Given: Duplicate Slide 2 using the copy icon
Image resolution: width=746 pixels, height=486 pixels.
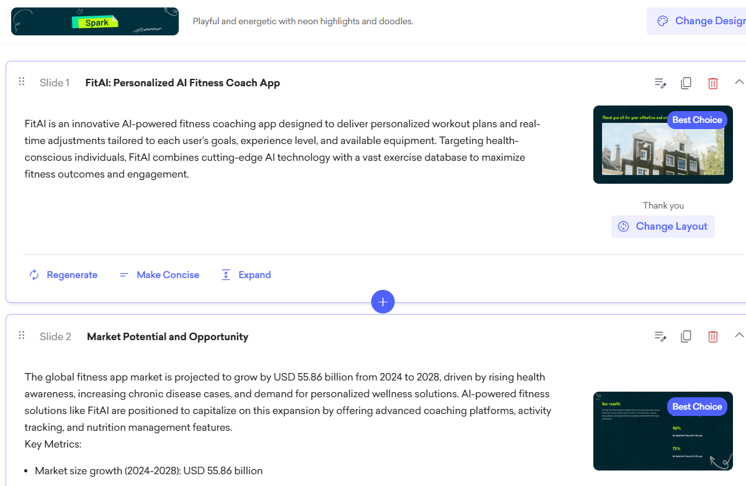Looking at the screenshot, I should [x=686, y=336].
